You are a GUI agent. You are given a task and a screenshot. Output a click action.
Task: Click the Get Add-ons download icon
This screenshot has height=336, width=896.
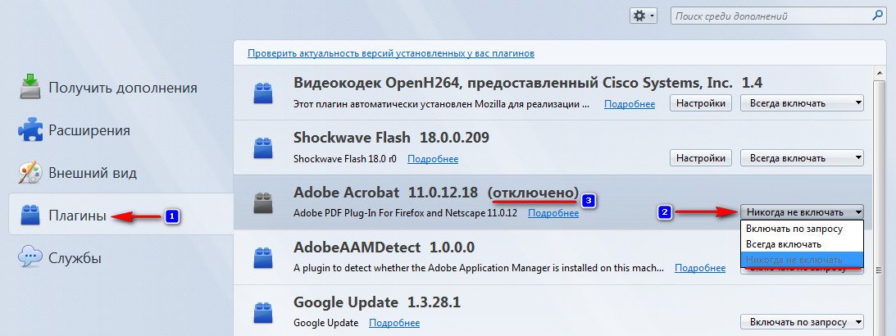30,87
